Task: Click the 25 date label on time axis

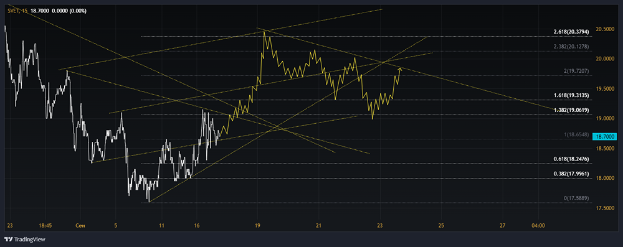Action: (441, 225)
